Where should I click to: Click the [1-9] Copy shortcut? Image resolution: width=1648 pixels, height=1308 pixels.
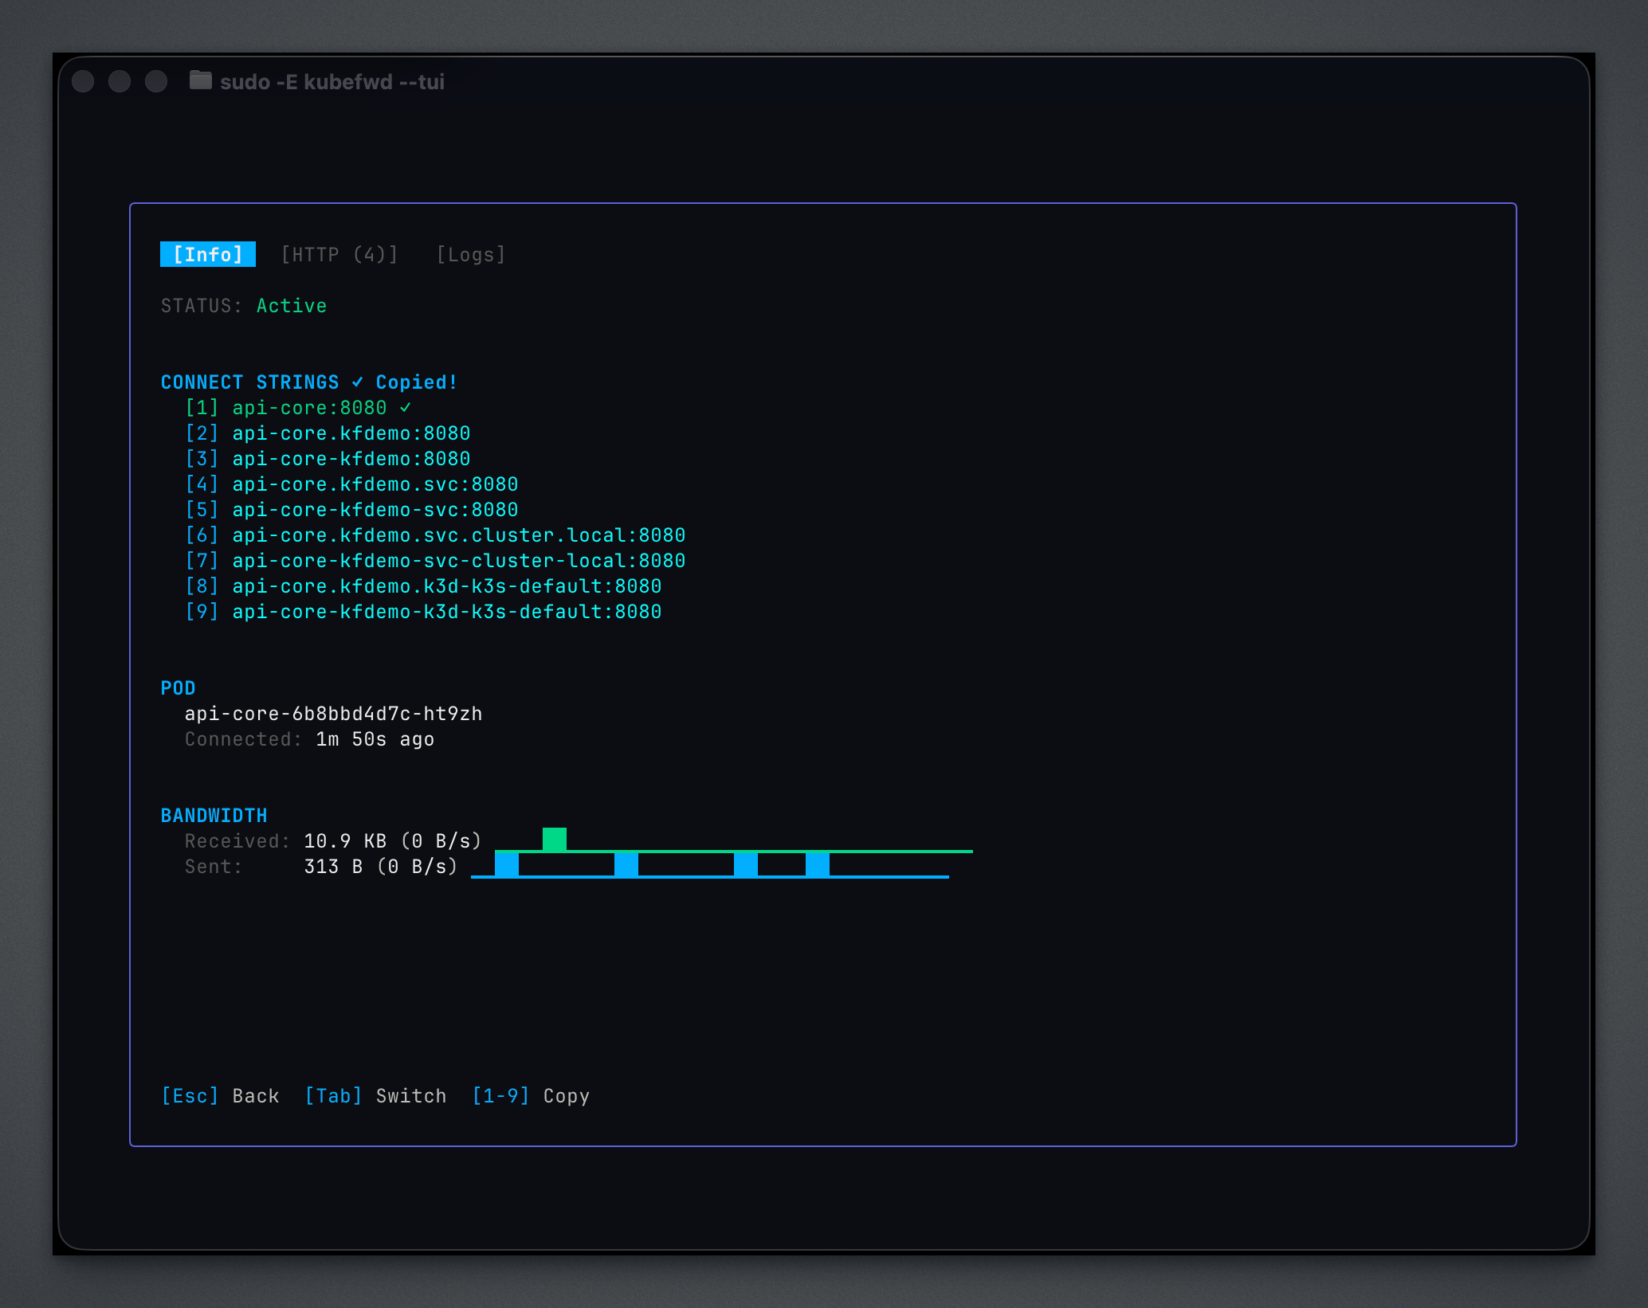(530, 1096)
